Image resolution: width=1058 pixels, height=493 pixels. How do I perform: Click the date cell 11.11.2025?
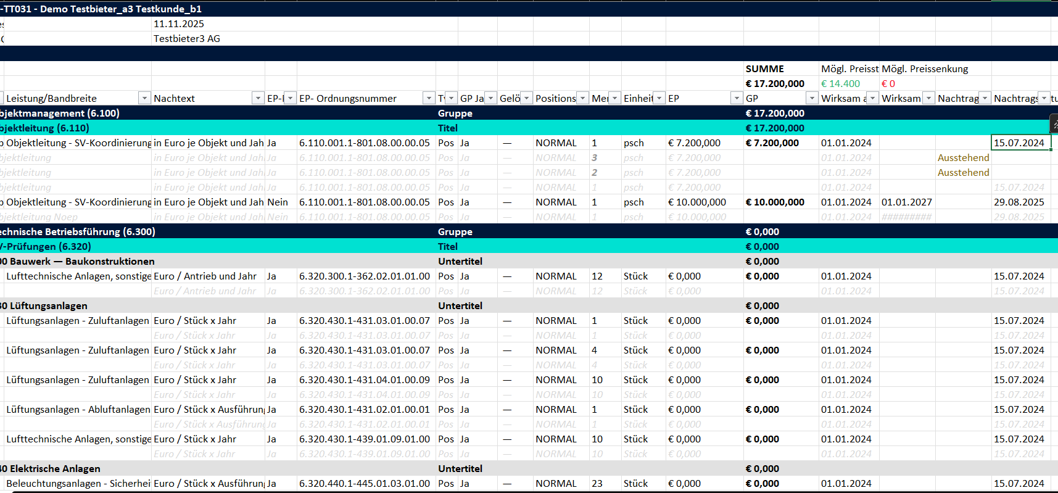tap(179, 24)
